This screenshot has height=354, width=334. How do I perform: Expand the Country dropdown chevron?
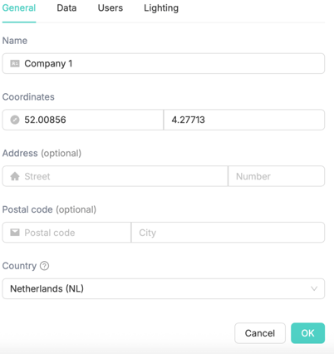pyautogui.click(x=314, y=288)
